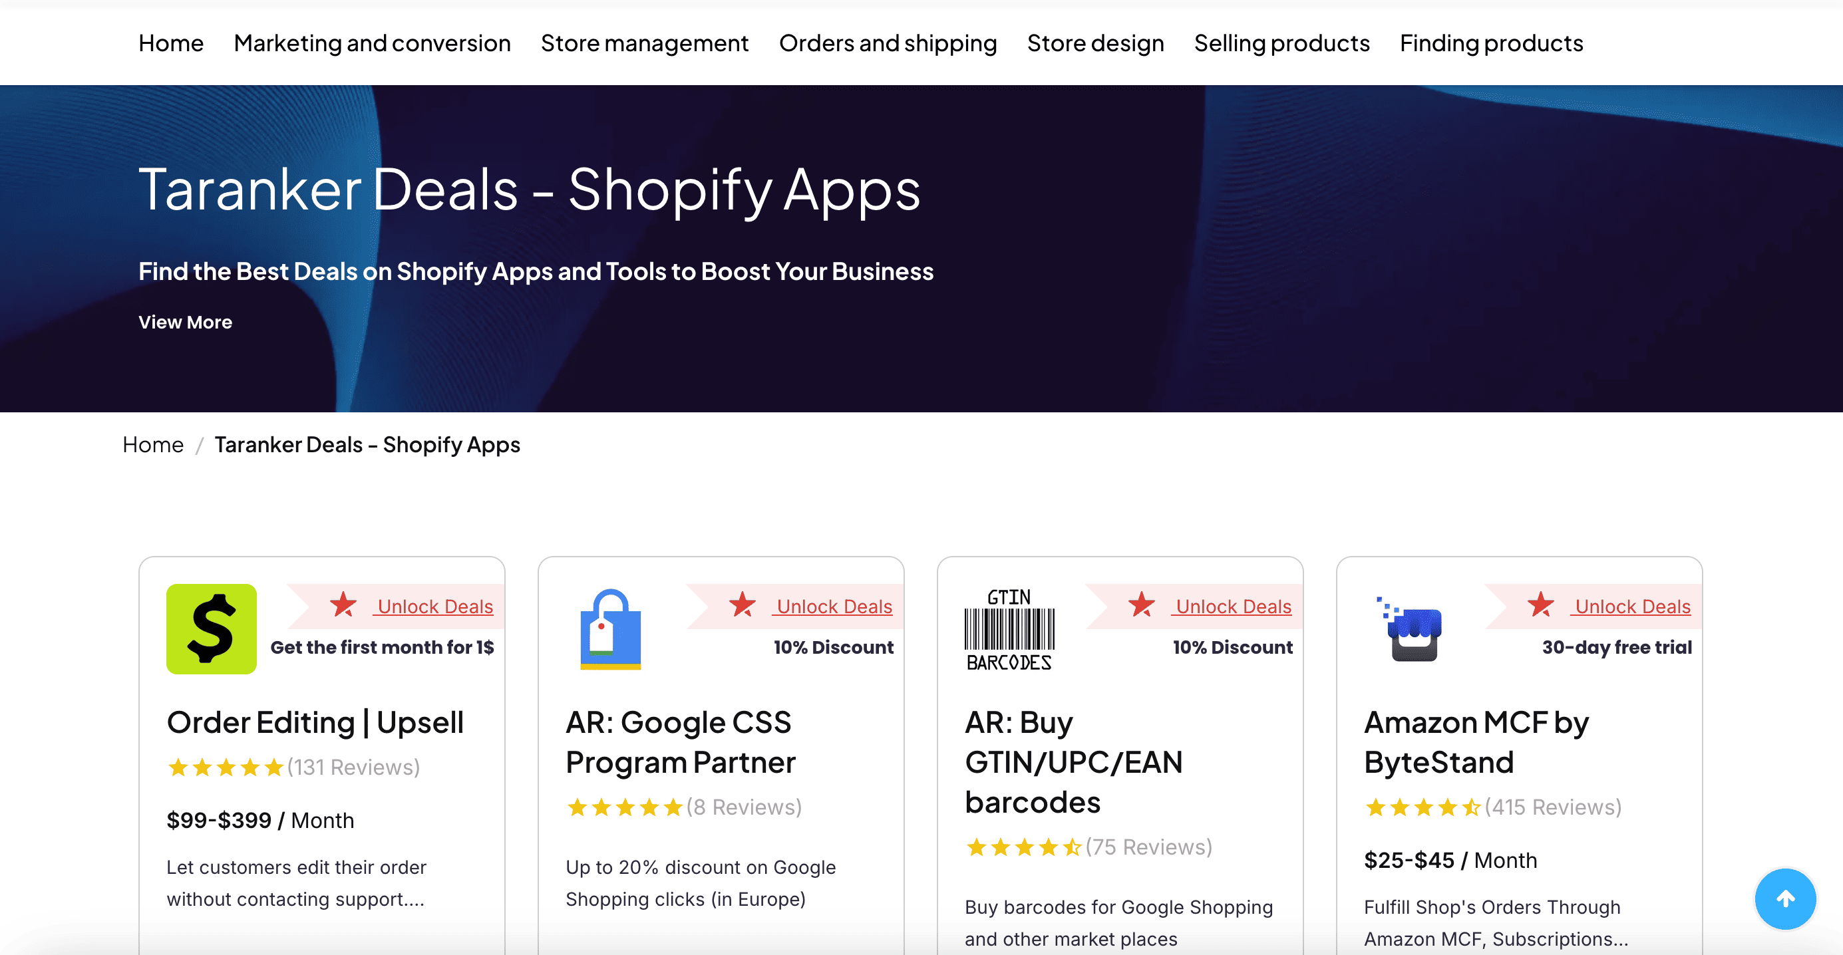Open AR: Google CSS Program Partner title

681,743
